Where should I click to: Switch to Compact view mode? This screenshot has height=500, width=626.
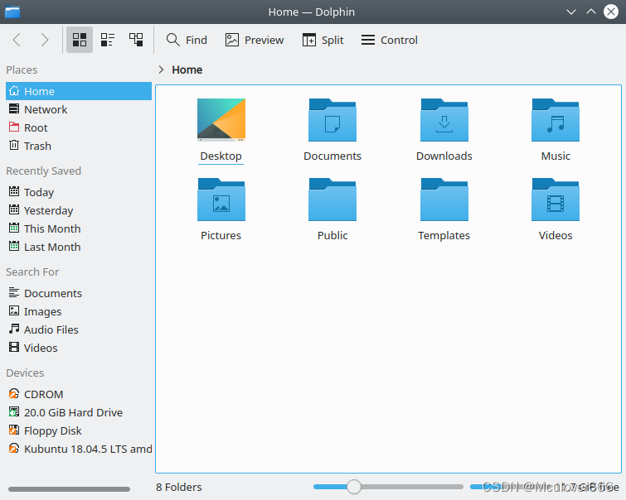point(108,40)
